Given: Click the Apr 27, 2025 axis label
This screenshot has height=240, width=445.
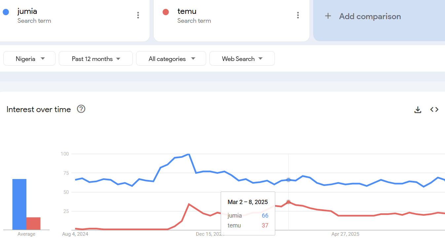Looking at the screenshot, I should tap(345, 234).
